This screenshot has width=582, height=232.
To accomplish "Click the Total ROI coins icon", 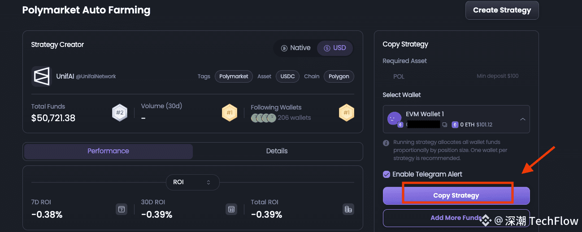I will 348,209.
